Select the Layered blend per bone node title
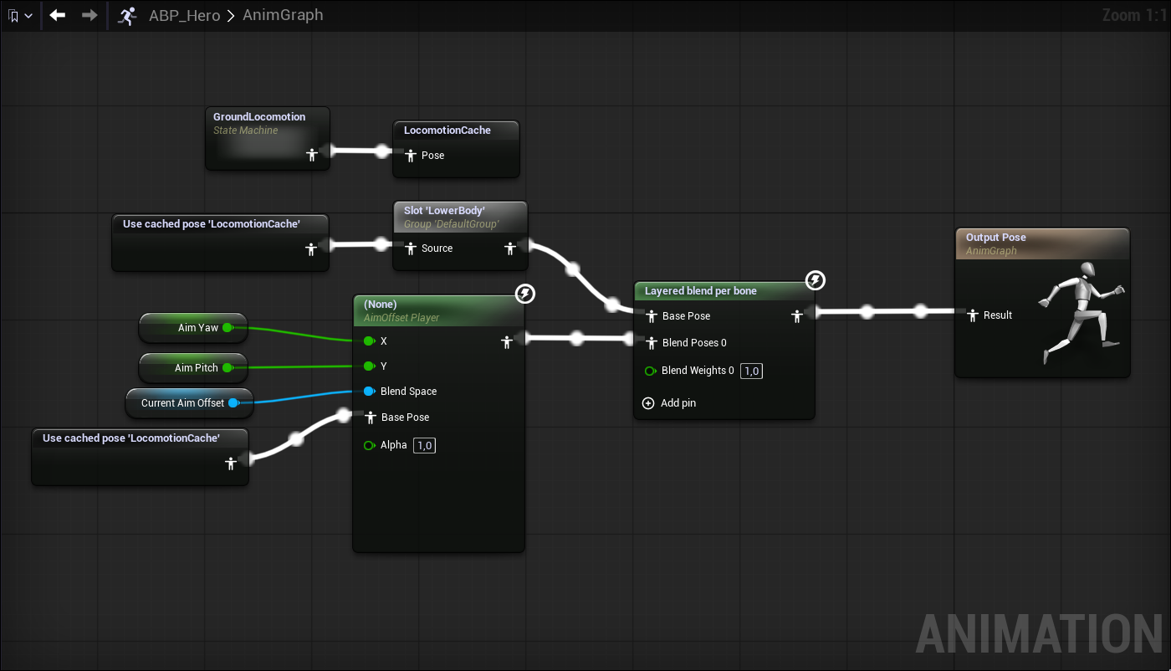1171x671 pixels. click(701, 291)
